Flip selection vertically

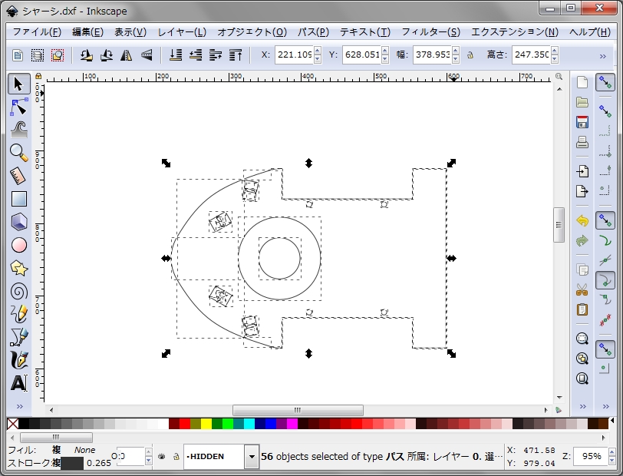pyautogui.click(x=147, y=55)
